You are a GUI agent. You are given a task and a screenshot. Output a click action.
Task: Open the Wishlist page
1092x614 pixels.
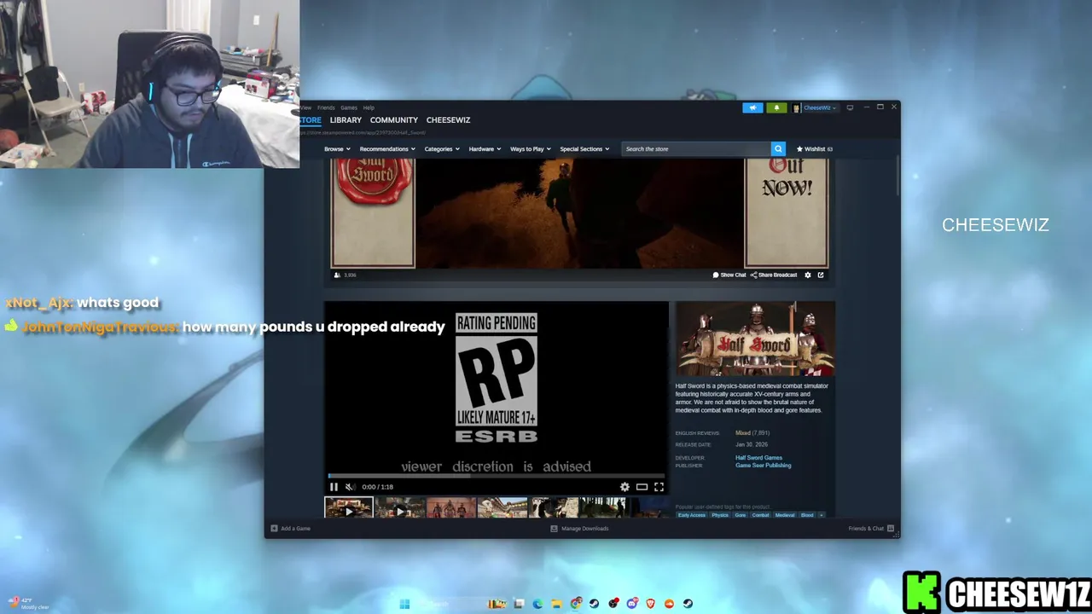(815, 148)
